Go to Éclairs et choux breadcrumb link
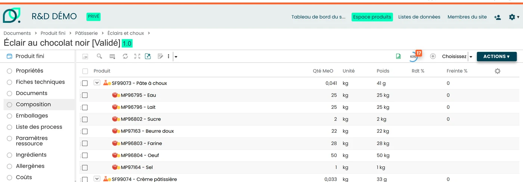Viewport: 523px width, 182px height. [126, 33]
